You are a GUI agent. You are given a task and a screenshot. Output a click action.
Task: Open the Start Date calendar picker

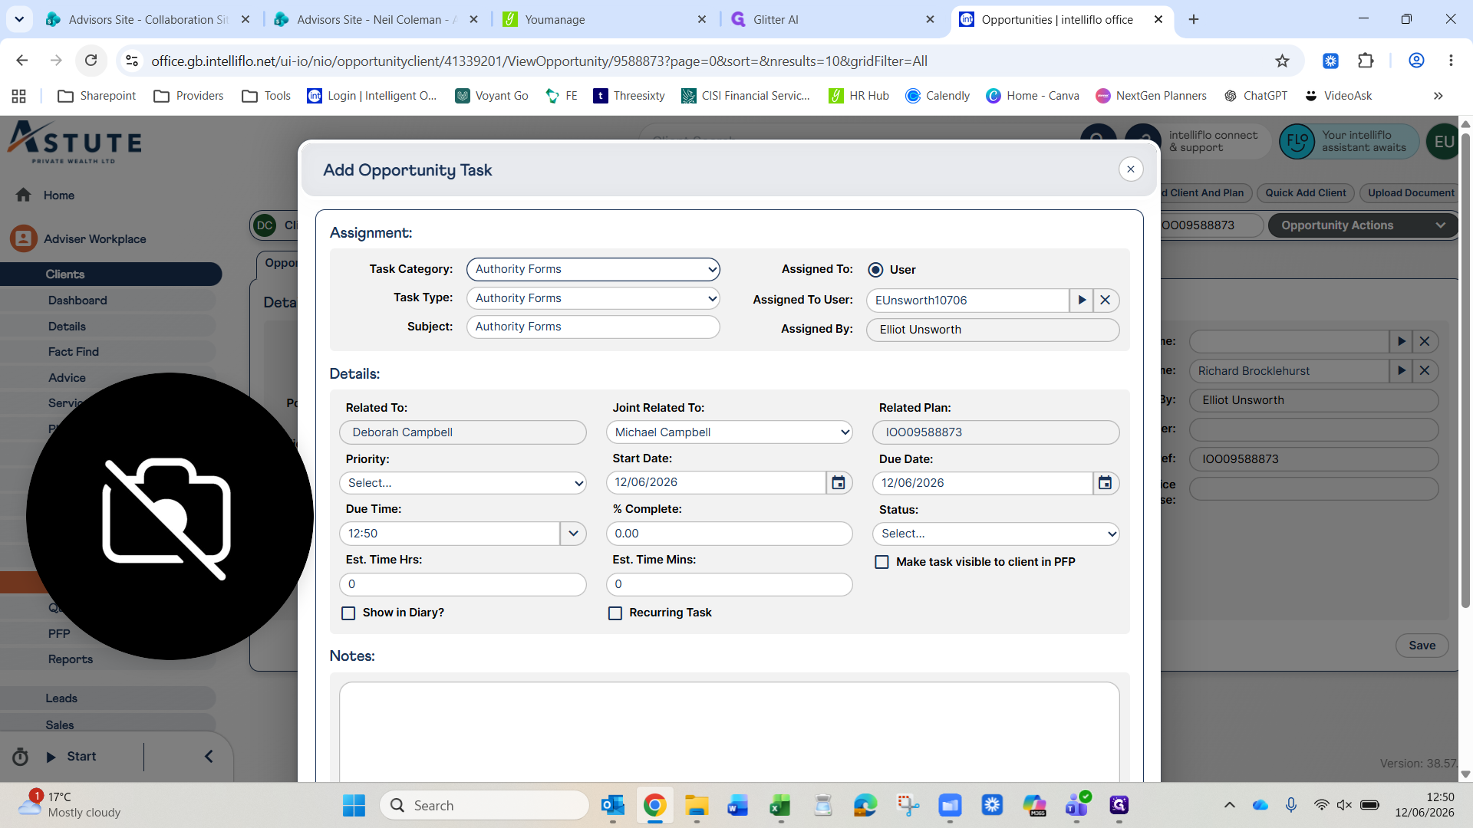click(839, 482)
